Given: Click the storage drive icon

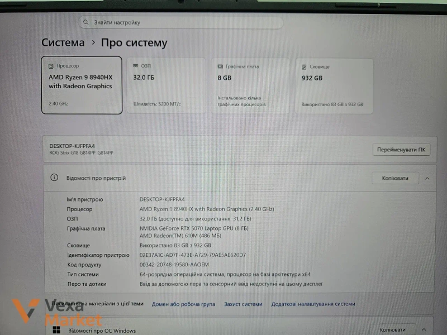Looking at the screenshot, I should pyautogui.click(x=304, y=67).
